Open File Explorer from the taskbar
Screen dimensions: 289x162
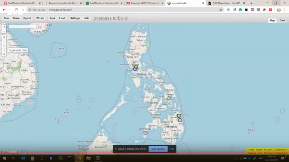coord(88,158)
